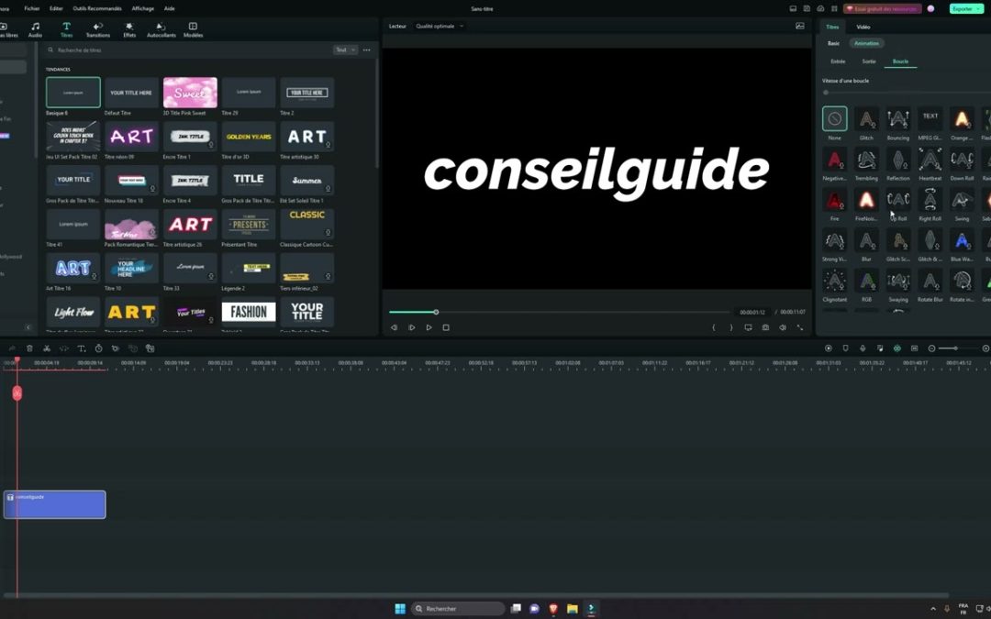This screenshot has height=619, width=991.
Task: Click the voiceover microphone icon in timeline
Action: pos(863,348)
